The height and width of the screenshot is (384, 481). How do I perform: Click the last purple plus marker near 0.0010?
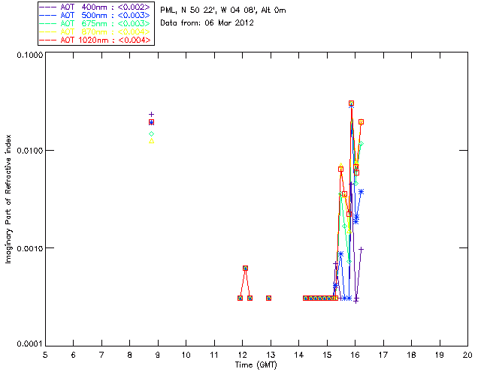pyautogui.click(x=361, y=249)
